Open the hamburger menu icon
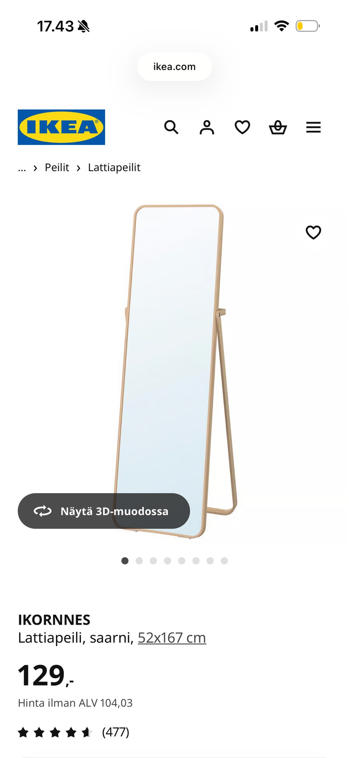The height and width of the screenshot is (758, 349). 313,127
